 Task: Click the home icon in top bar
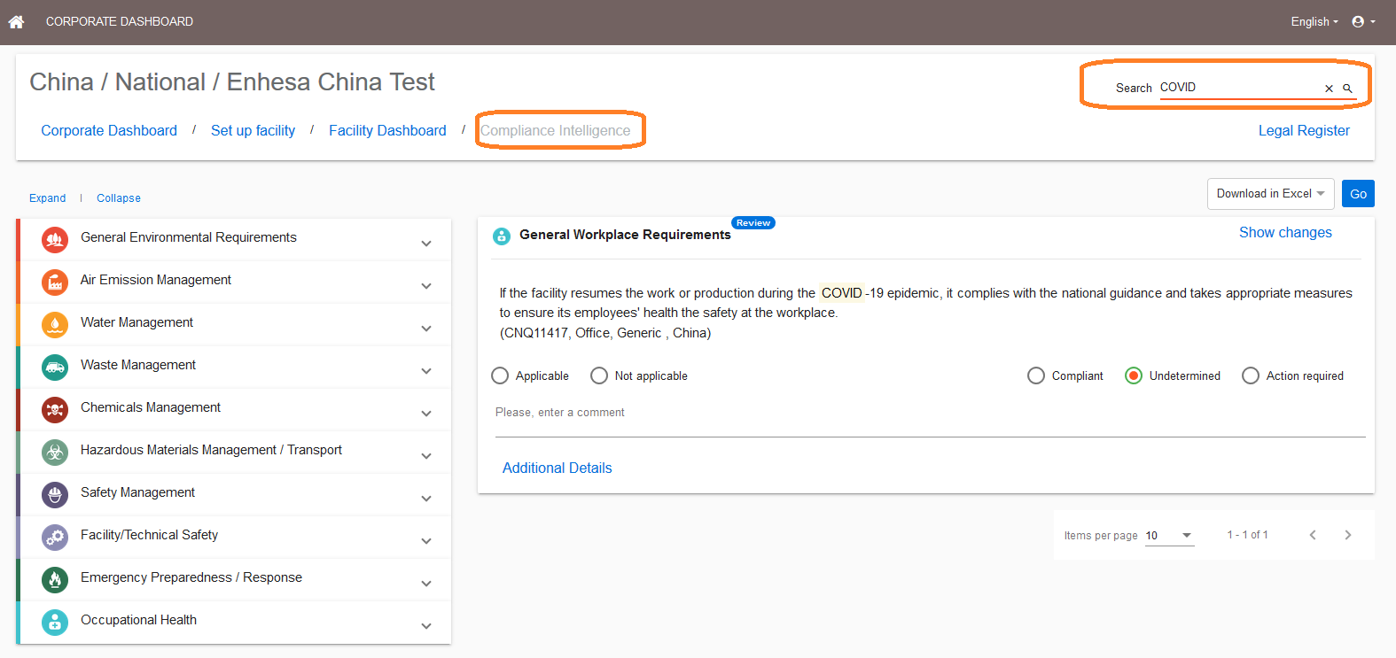click(x=16, y=21)
